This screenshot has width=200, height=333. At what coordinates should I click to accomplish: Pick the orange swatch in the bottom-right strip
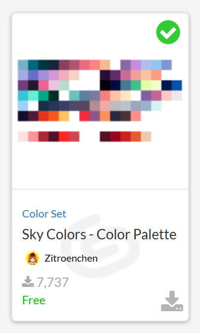(136, 137)
